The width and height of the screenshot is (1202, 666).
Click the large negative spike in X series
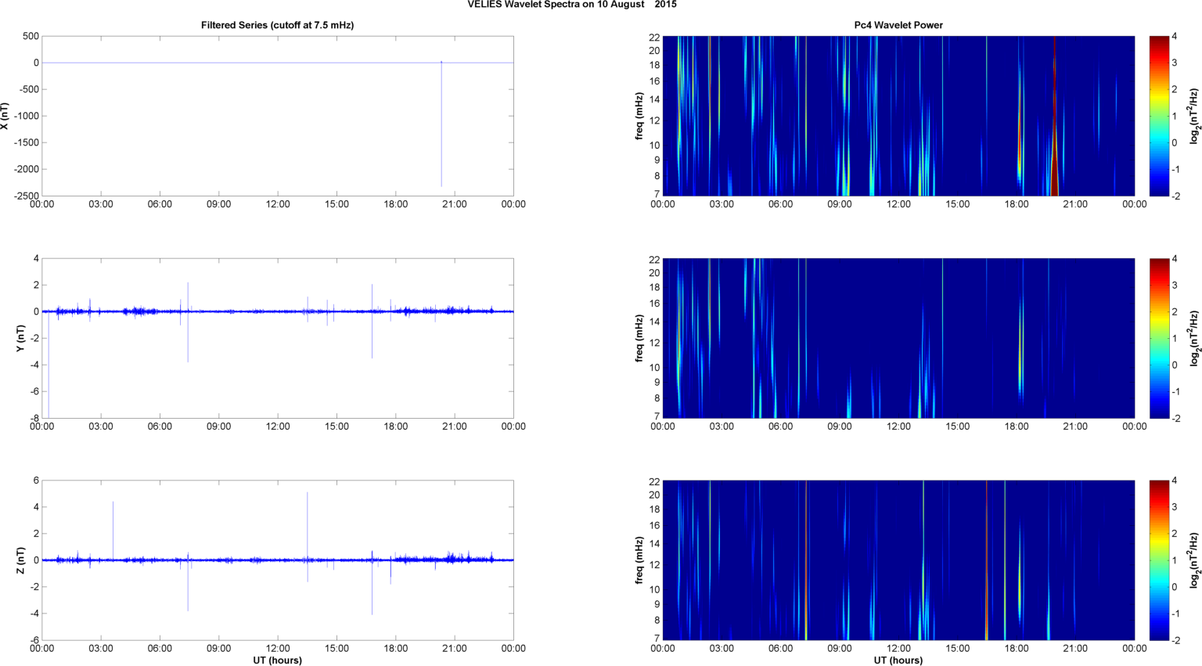click(441, 141)
